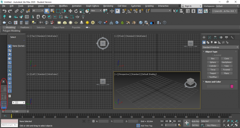Image resolution: width=240 pixels, height=128 pixels.
Task: Toggle Auto Key mode
Action: coord(195,121)
